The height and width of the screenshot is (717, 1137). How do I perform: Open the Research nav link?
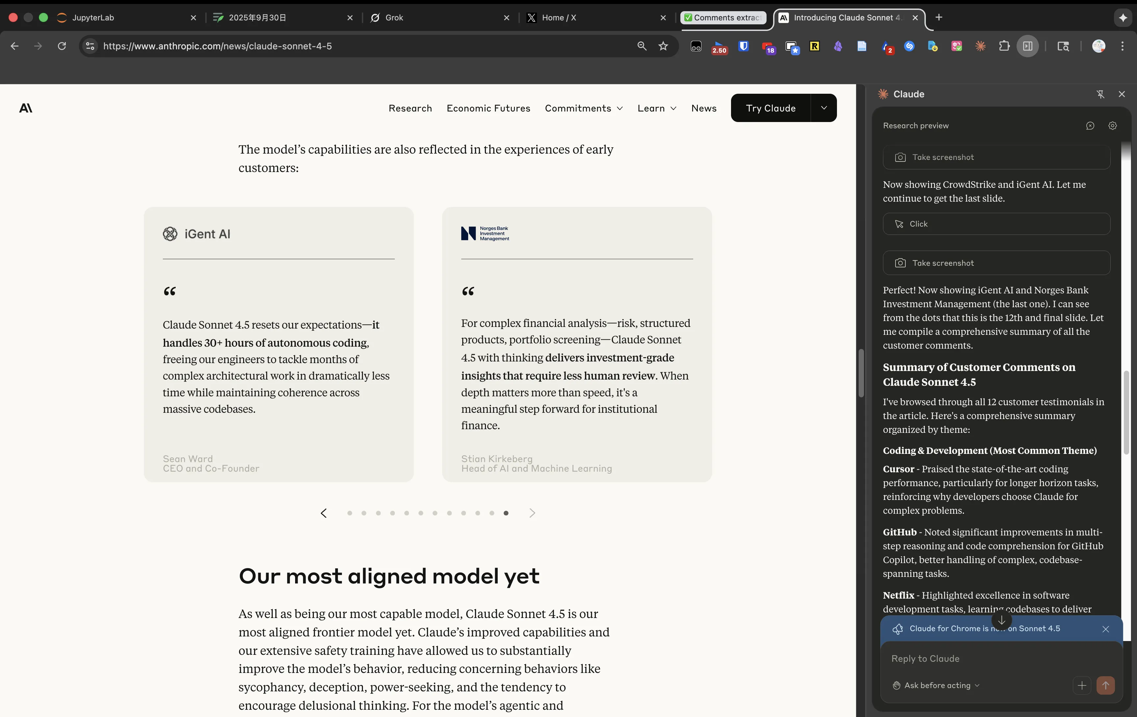tap(410, 108)
